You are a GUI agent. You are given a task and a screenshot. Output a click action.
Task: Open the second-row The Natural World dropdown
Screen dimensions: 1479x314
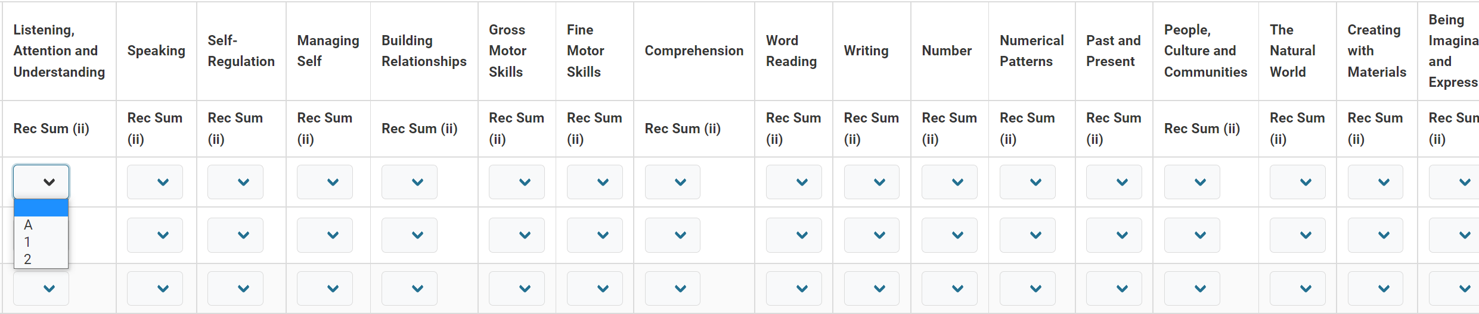pyautogui.click(x=1298, y=235)
